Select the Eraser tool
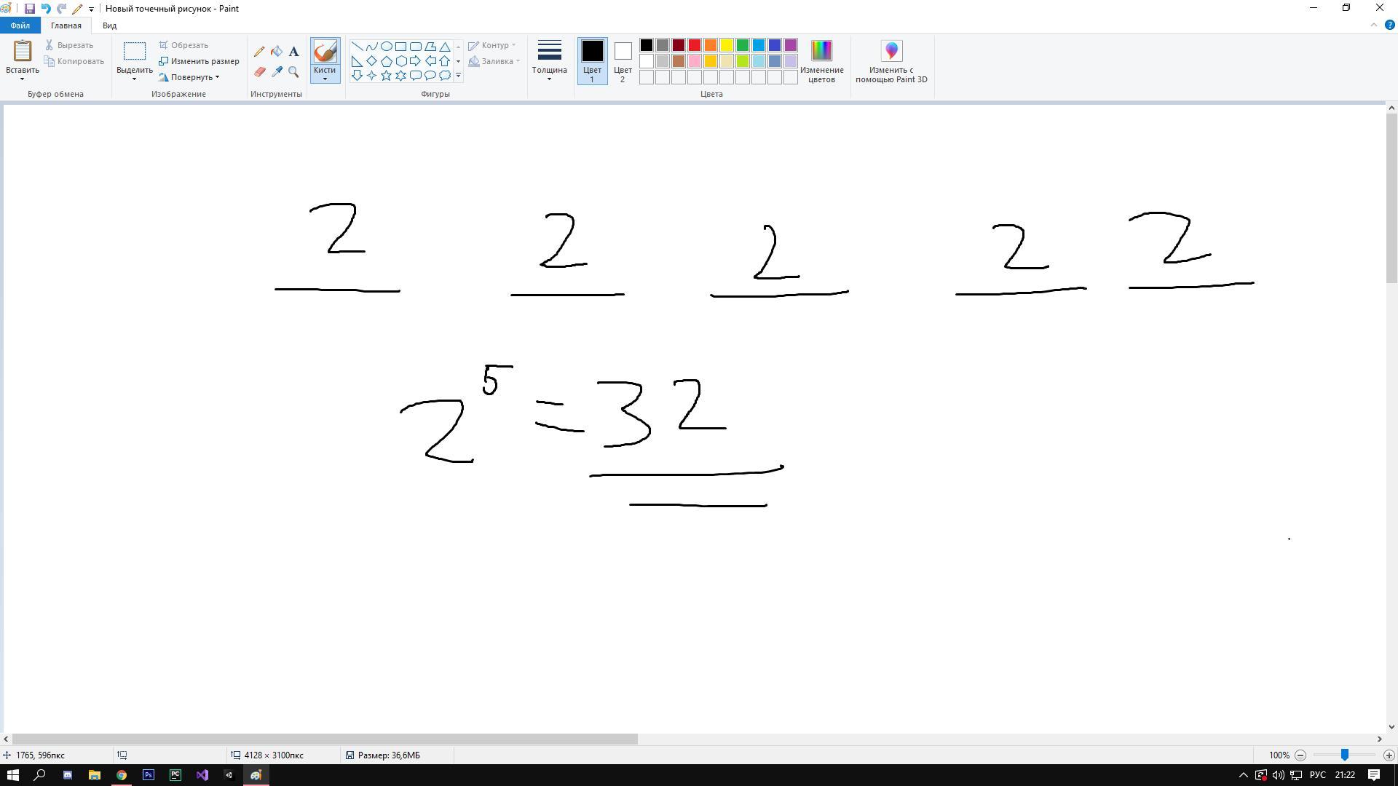Screen dimensions: 1398x786 tap(259, 72)
